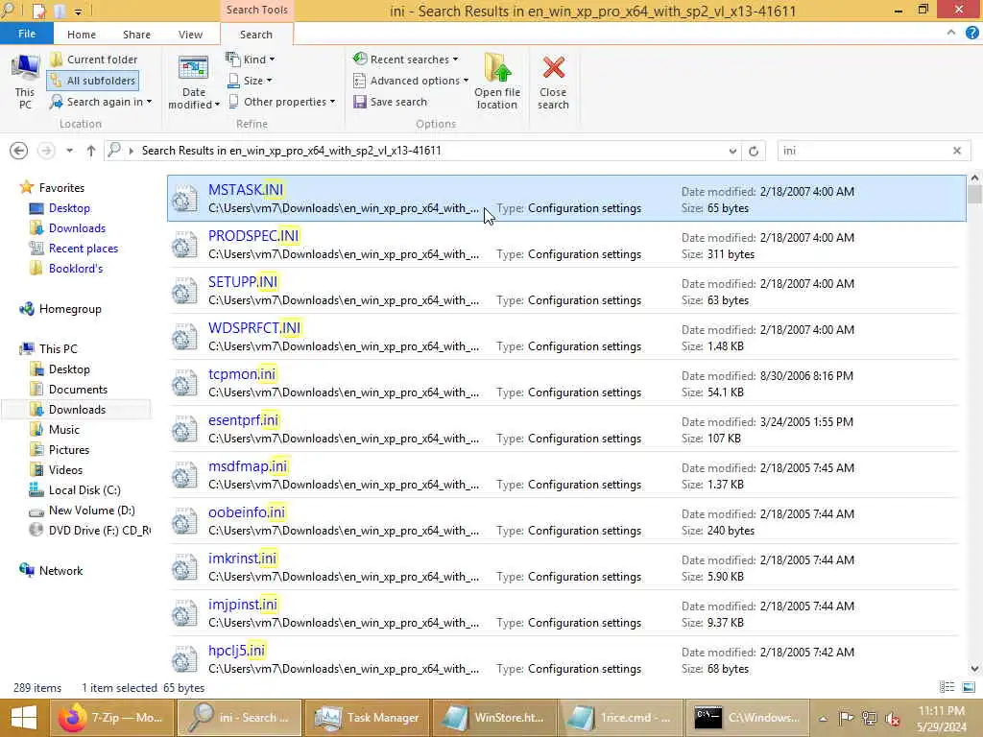Open recent locations dropdown arrow
The image size is (983, 737).
pyautogui.click(x=69, y=151)
